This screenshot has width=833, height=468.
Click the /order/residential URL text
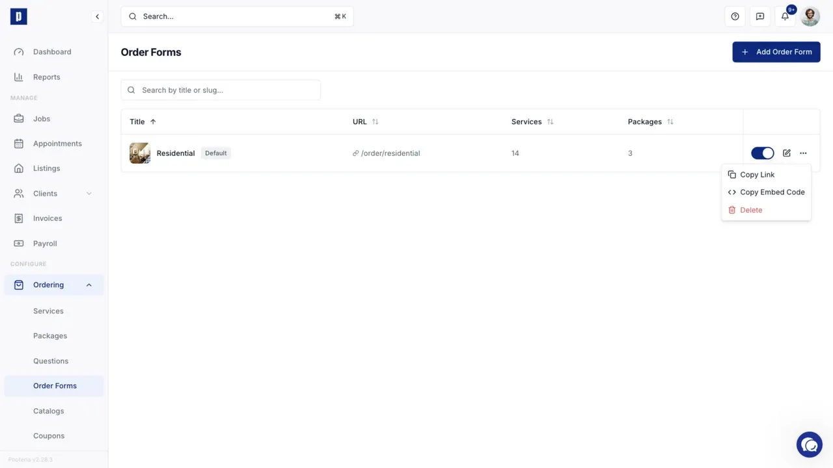(x=390, y=153)
